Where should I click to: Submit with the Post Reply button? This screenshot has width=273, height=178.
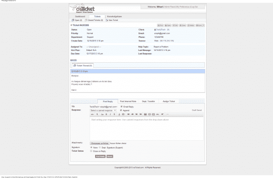tap(100, 157)
